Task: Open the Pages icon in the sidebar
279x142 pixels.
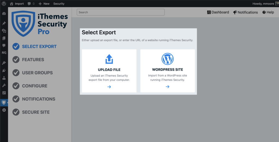Action: (4, 38)
